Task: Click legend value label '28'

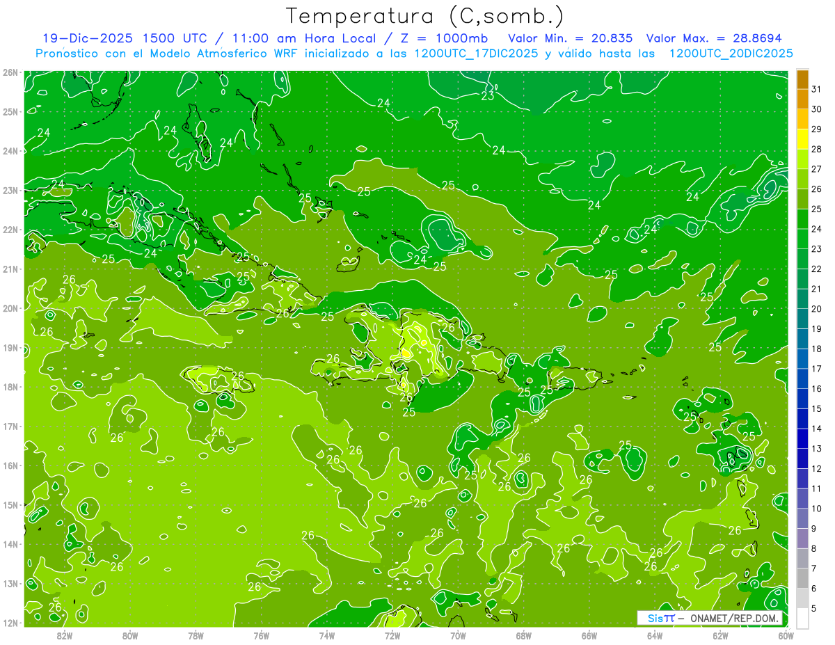Action: 816,149
